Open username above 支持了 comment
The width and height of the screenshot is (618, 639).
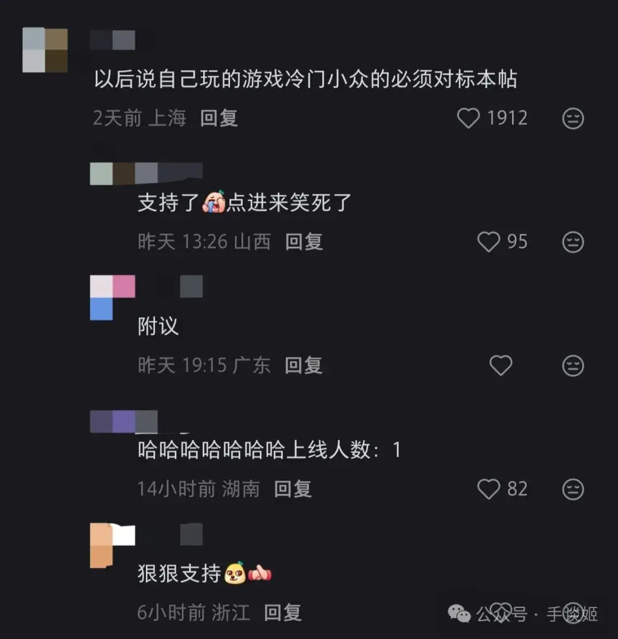point(146,173)
